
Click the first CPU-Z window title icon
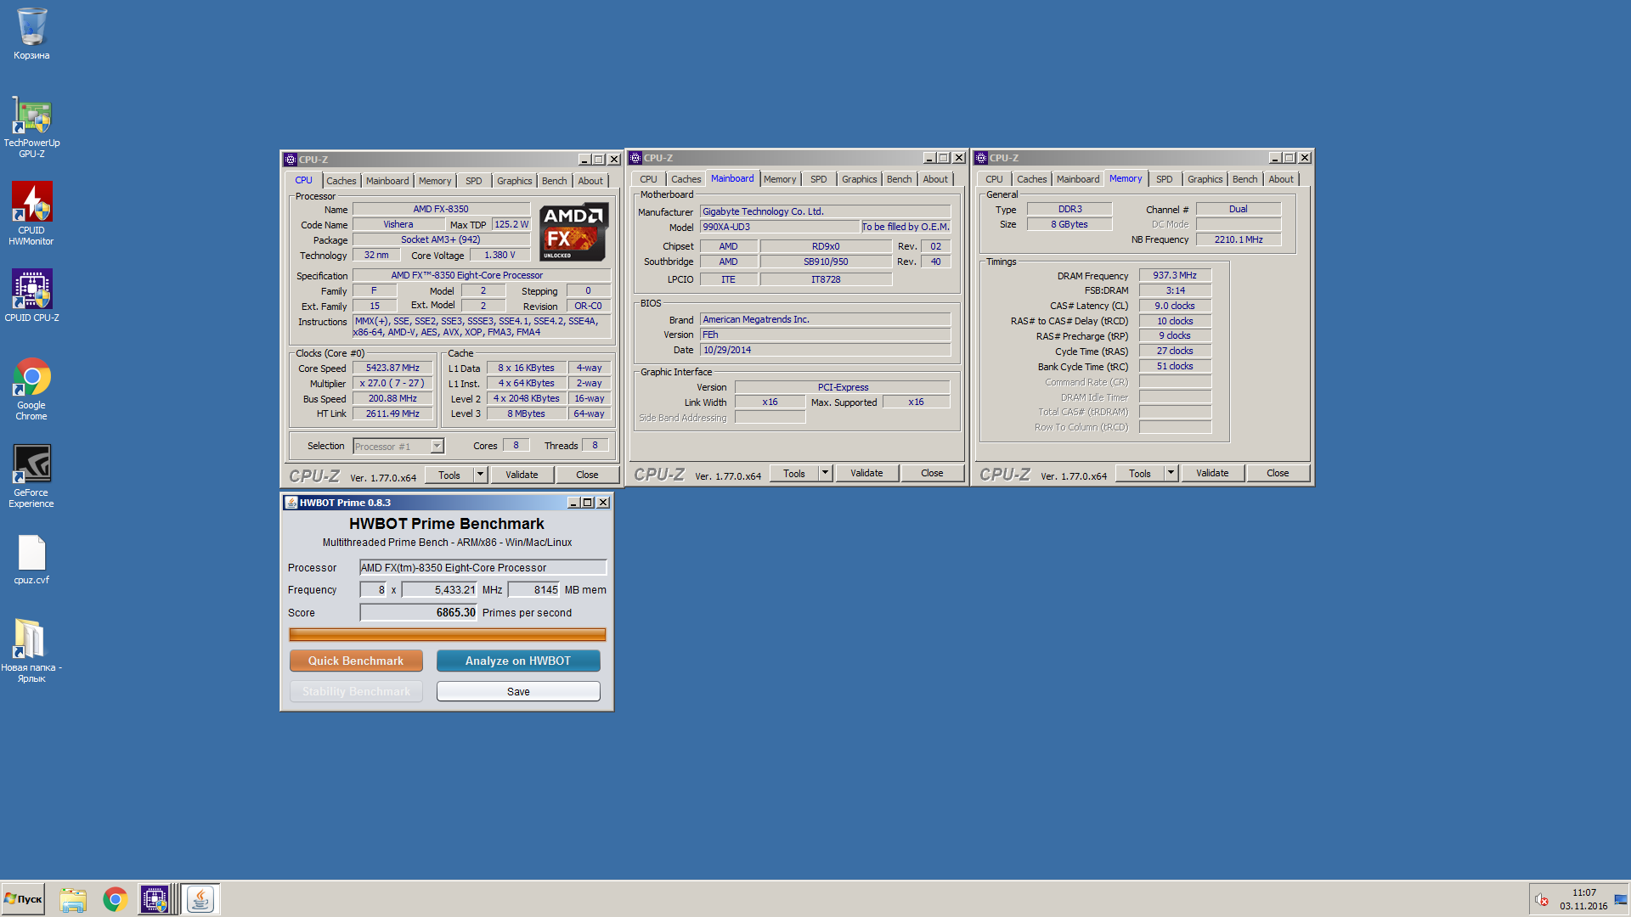click(291, 160)
